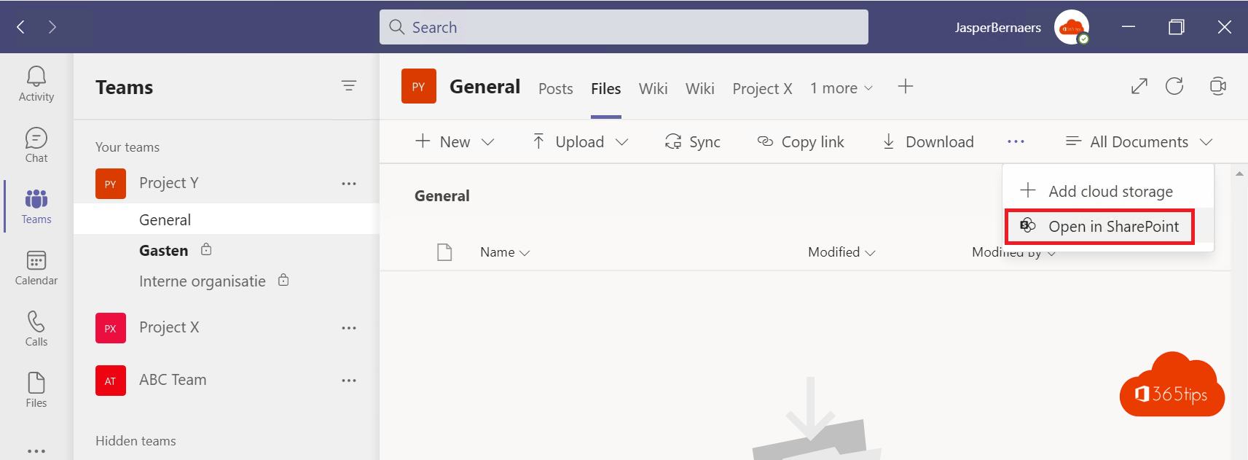Image resolution: width=1248 pixels, height=460 pixels.
Task: Show more apps ellipsis in sidebar
Action: click(x=36, y=451)
